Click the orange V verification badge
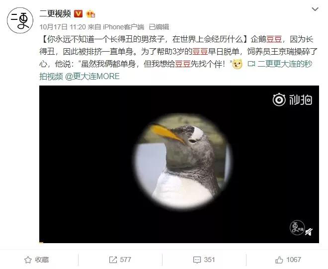The image size is (328, 269). coord(79,14)
